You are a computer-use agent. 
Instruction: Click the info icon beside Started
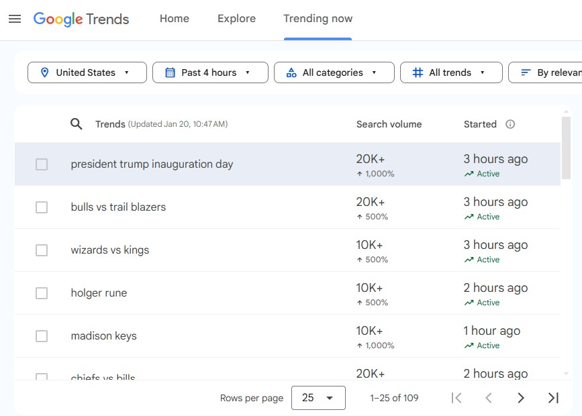510,124
